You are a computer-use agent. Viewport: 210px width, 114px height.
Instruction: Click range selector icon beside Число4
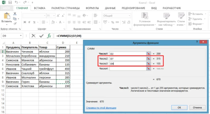tap(148, 69)
